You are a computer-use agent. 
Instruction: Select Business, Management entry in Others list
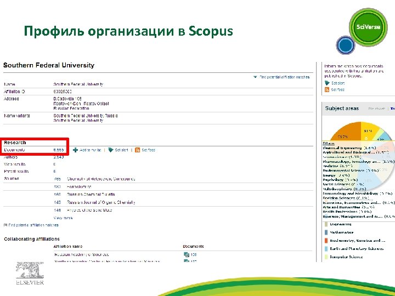(x=359, y=217)
